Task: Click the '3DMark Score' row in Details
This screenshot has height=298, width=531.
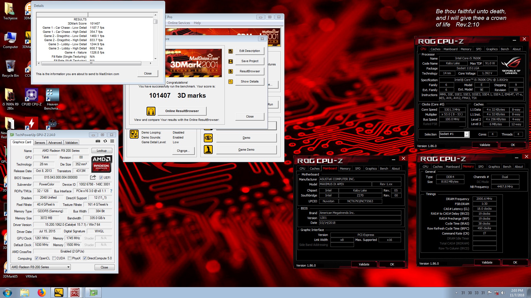Action: [x=95, y=23]
